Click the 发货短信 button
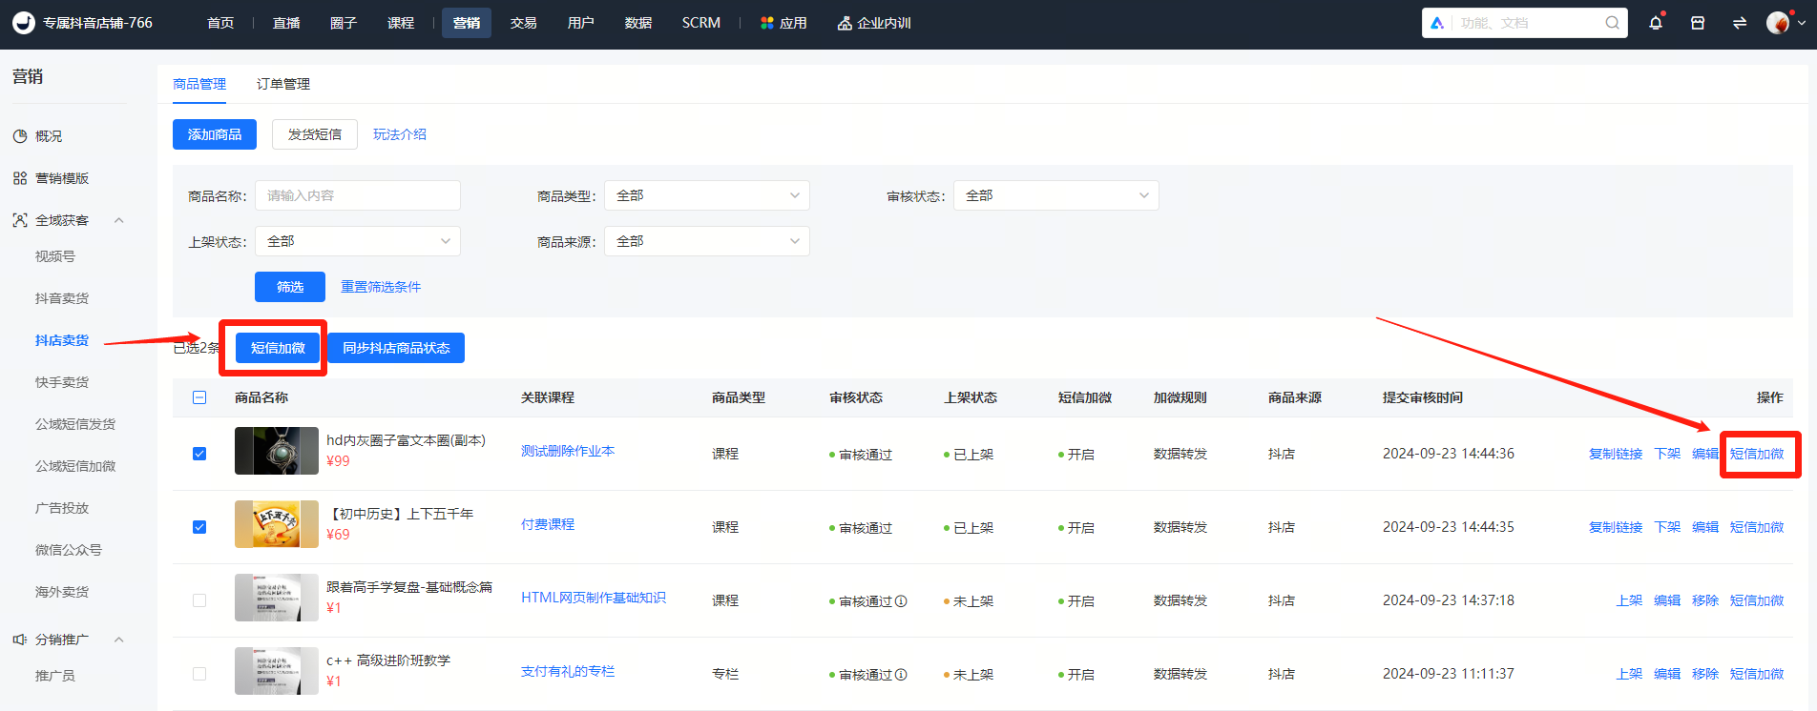The height and width of the screenshot is (711, 1817). [315, 134]
